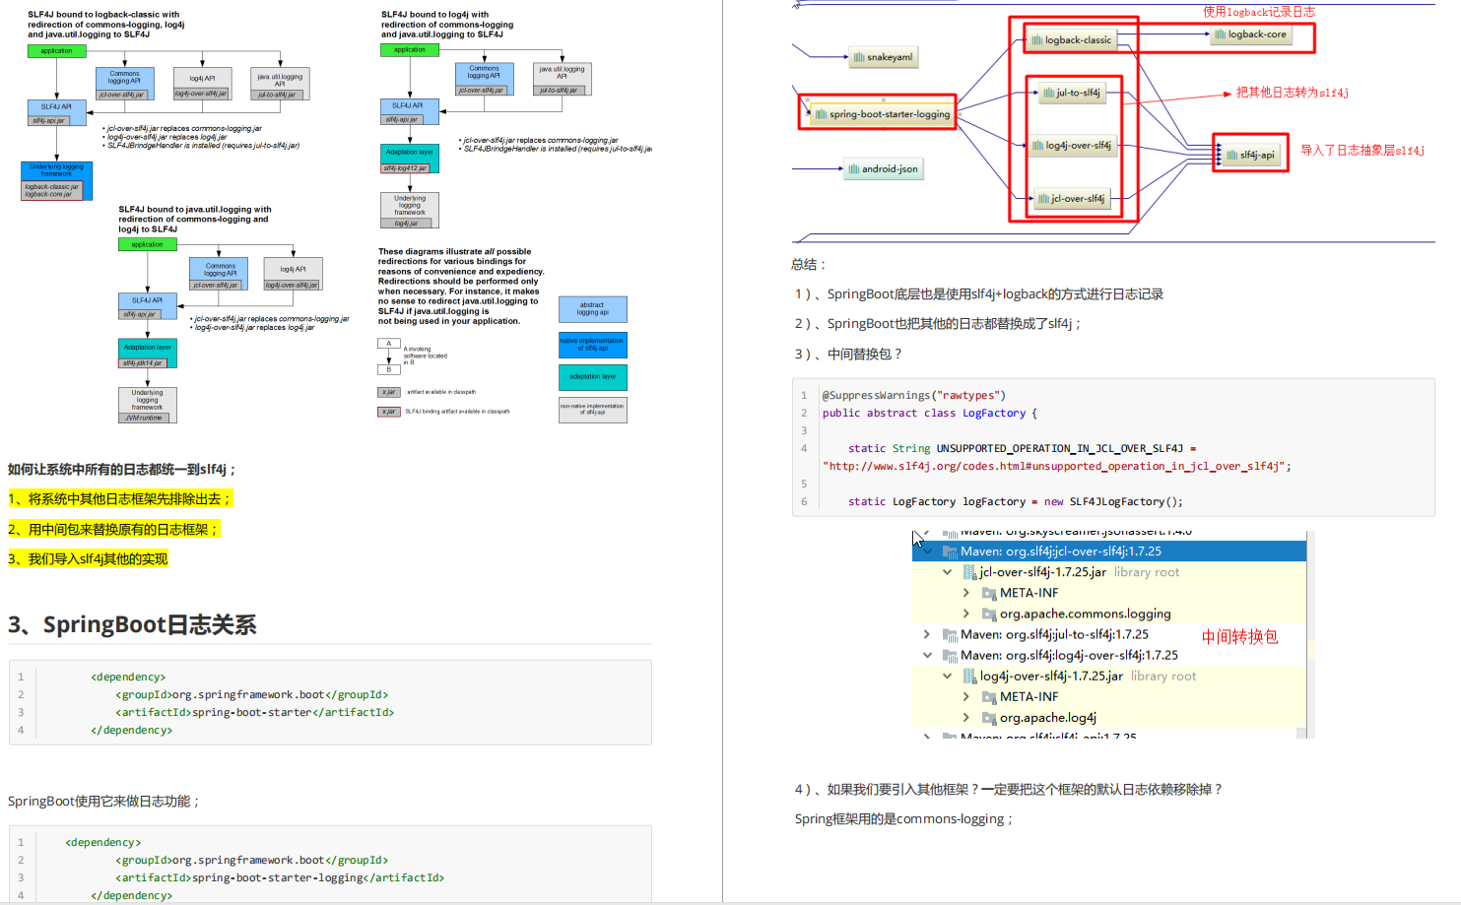Click the 'abstract logging api' legend box
Viewport: 1461px width, 905px height.
pos(593,309)
